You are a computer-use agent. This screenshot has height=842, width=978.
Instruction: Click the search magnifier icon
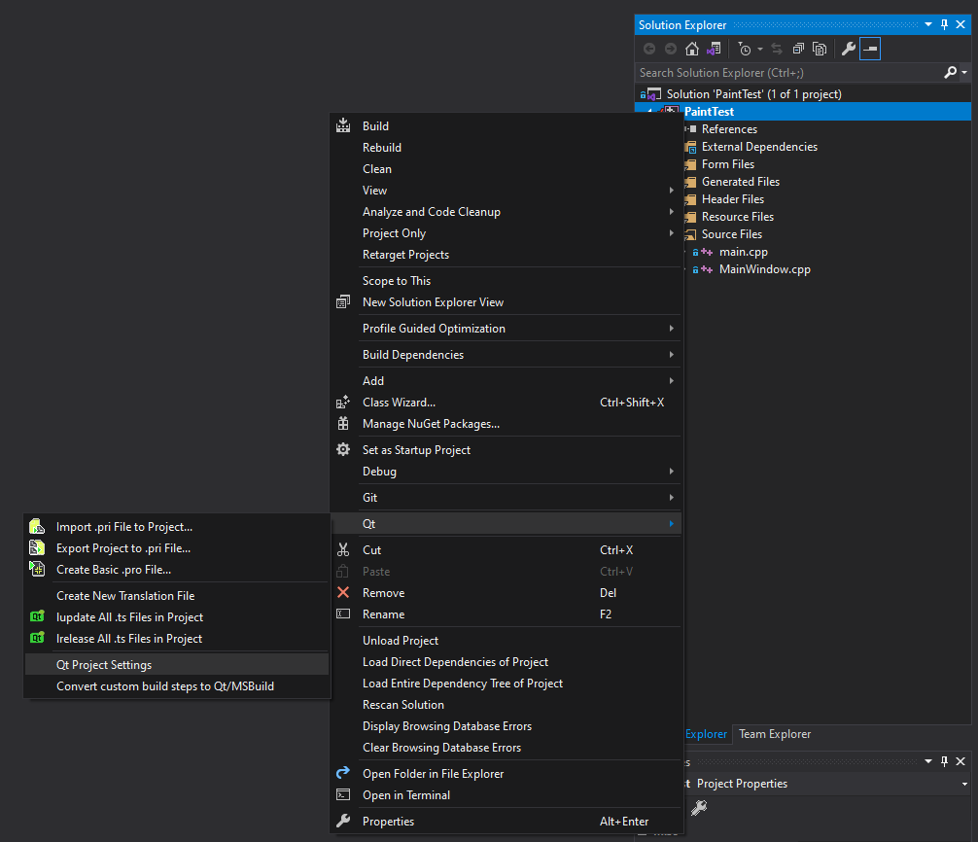[x=950, y=73]
